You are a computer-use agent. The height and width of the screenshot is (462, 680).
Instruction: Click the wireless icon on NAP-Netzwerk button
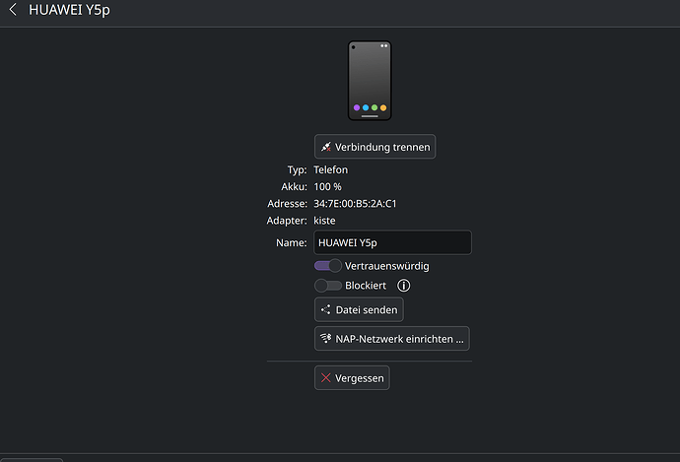coord(325,339)
